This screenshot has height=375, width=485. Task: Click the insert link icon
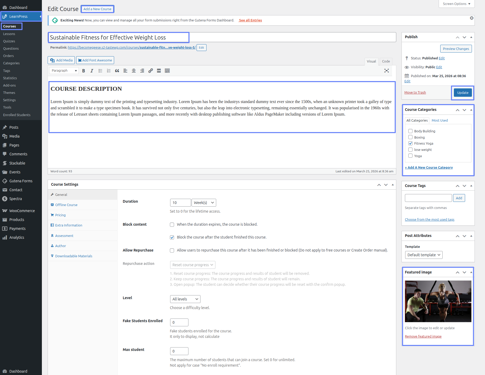[150, 71]
